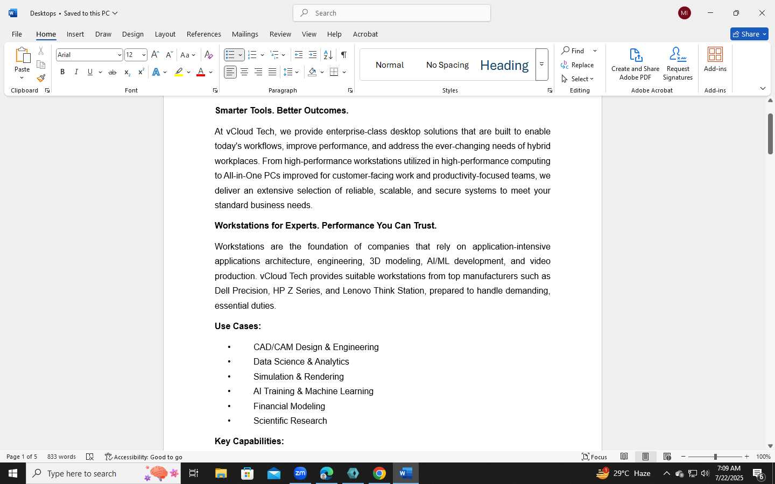Switch to Print Layout view
Screen dimensions: 775x484
646,457
